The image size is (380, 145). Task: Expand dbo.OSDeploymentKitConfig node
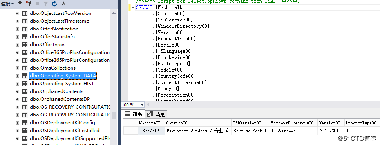tap(17, 123)
